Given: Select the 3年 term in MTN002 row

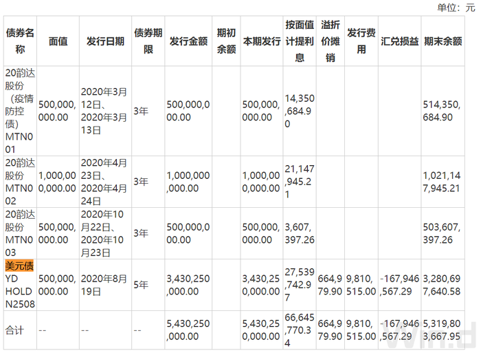Looking at the screenshot, I should [141, 182].
